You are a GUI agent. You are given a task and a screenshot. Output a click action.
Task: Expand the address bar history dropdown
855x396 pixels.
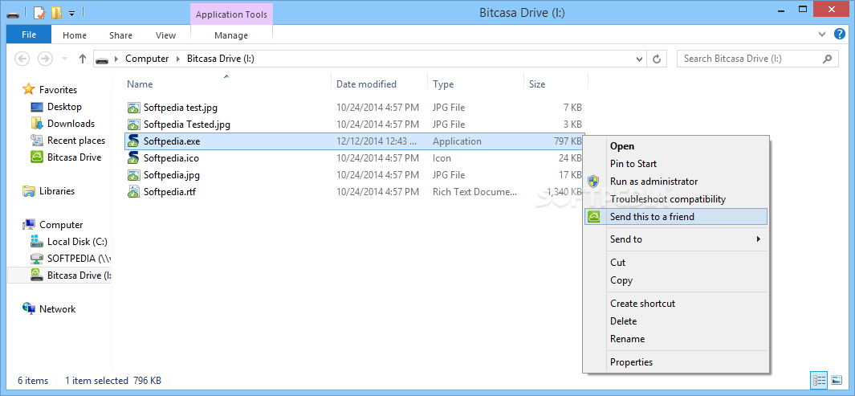(x=640, y=59)
